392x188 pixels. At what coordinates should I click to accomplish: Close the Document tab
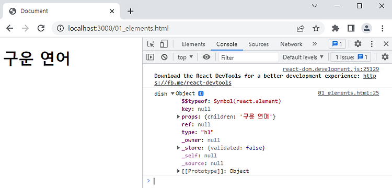tap(112, 11)
